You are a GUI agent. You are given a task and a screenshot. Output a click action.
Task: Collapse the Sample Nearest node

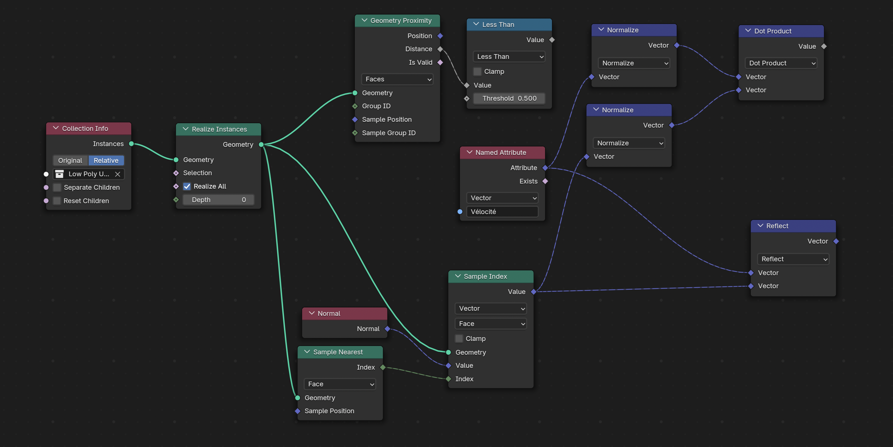point(307,352)
